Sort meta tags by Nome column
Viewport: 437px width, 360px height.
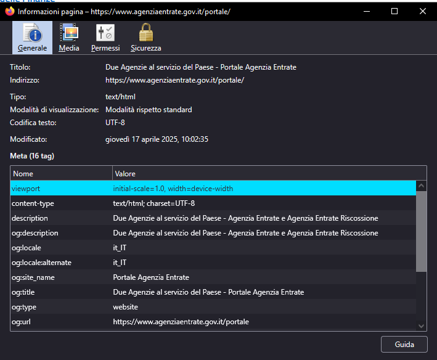[61, 174]
